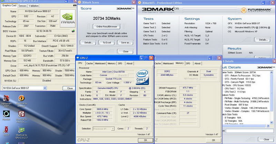Open the SPD tab in rear CPU-Z window
276x144 pixels.
tap(188, 64)
